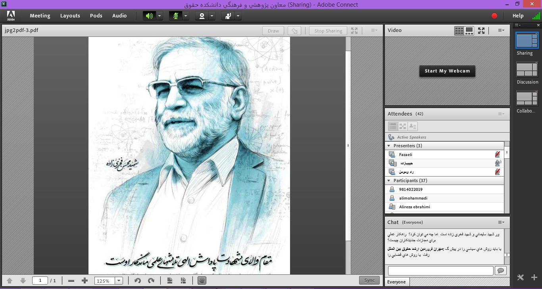This screenshot has width=542, height=289.
Task: Collapse the Presenters (3) group
Action: point(389,146)
